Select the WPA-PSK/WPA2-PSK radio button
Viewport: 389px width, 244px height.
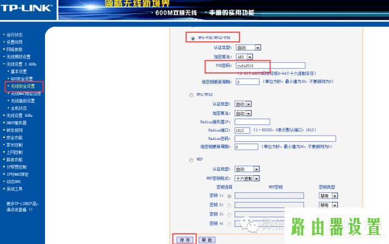pos(193,38)
